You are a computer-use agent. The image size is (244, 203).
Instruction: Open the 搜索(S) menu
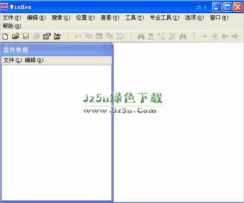click(61, 18)
